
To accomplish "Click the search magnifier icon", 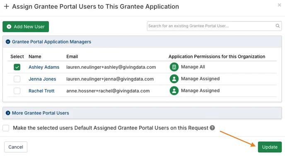I will (278, 26).
